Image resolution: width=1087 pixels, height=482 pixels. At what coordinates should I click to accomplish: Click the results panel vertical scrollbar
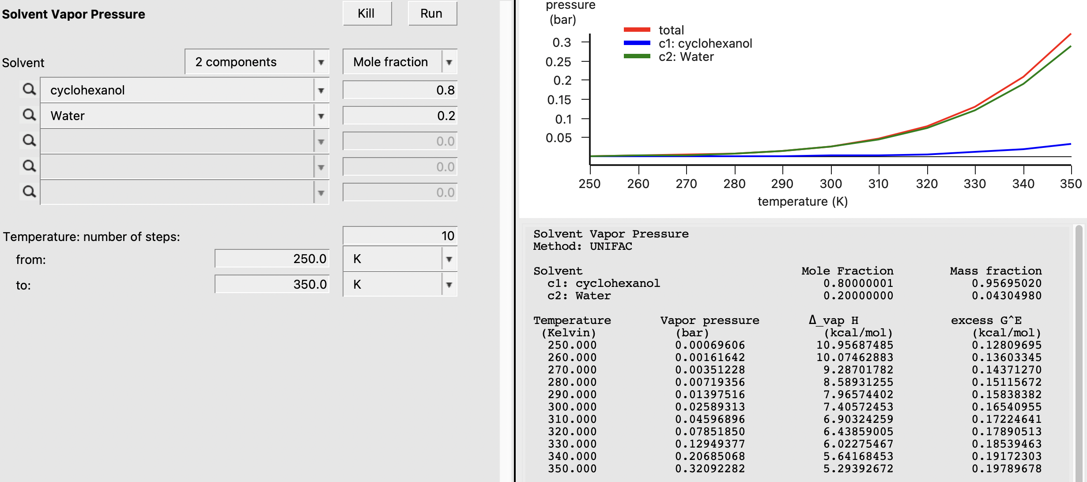point(1079,353)
